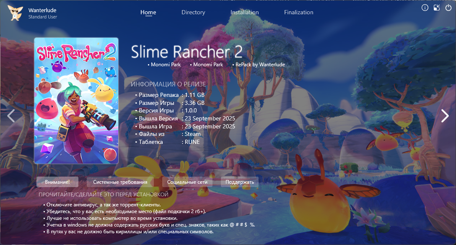Click the minimize-to-window icon beside info
Screen dimensions: 456x245
coord(437,8)
